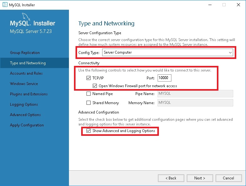Viewport: 246px width, 186px height.
Task: Click the Port label
Action: tap(150, 78)
